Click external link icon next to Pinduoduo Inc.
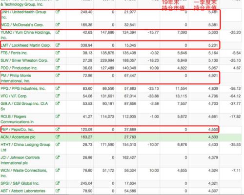 point(58,68)
